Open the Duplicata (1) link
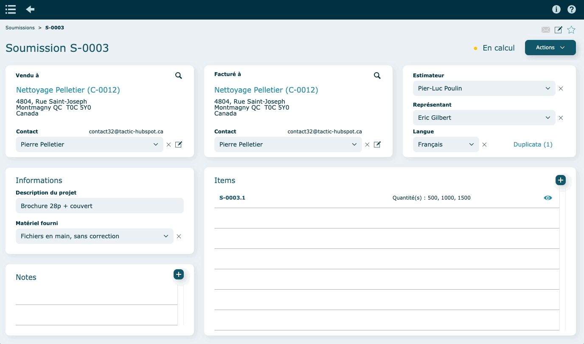The image size is (584, 344). click(x=533, y=144)
